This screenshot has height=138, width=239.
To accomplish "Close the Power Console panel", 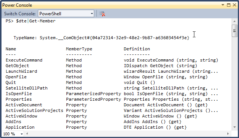I will tap(234, 5).
